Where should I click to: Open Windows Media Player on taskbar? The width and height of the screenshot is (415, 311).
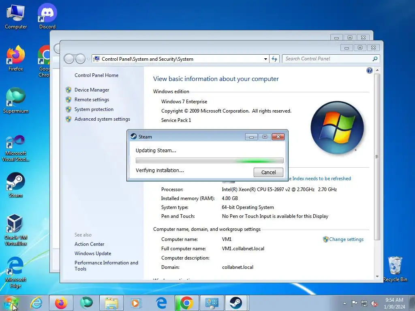click(136, 303)
